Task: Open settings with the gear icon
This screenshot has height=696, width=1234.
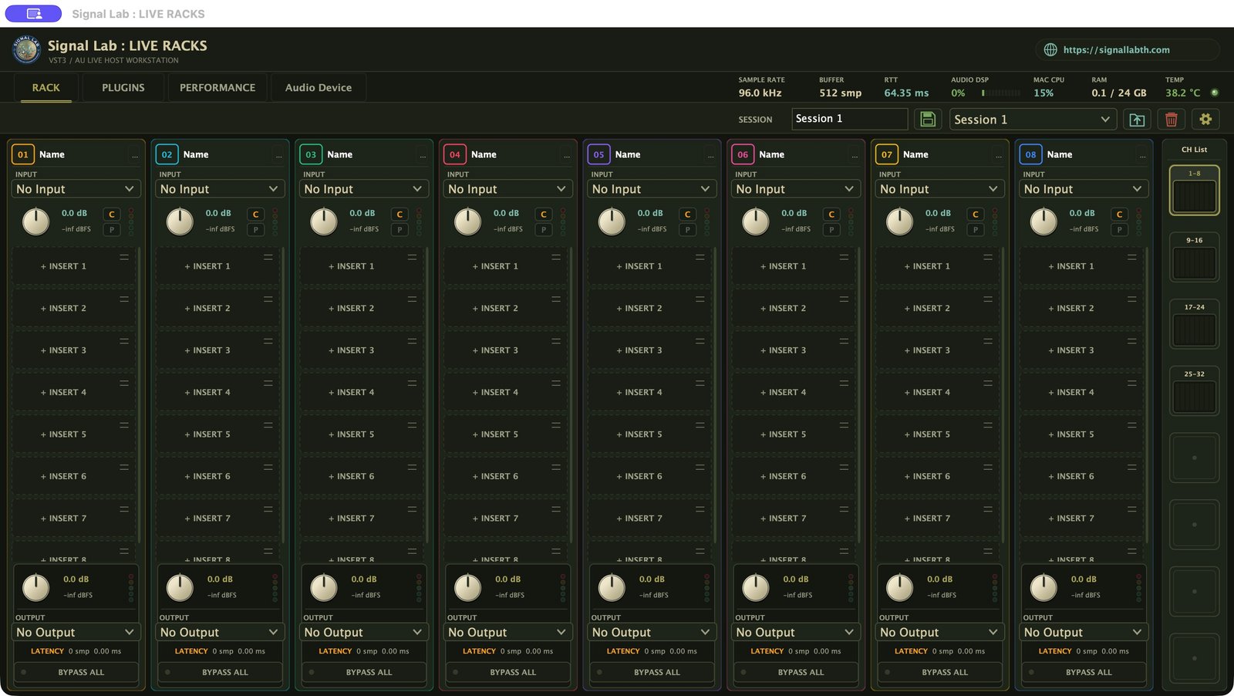Action: 1205,119
